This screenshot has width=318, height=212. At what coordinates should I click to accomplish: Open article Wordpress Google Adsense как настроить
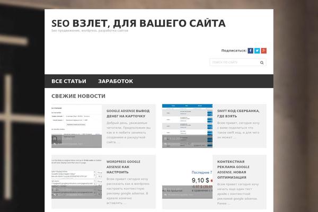tap(123, 167)
